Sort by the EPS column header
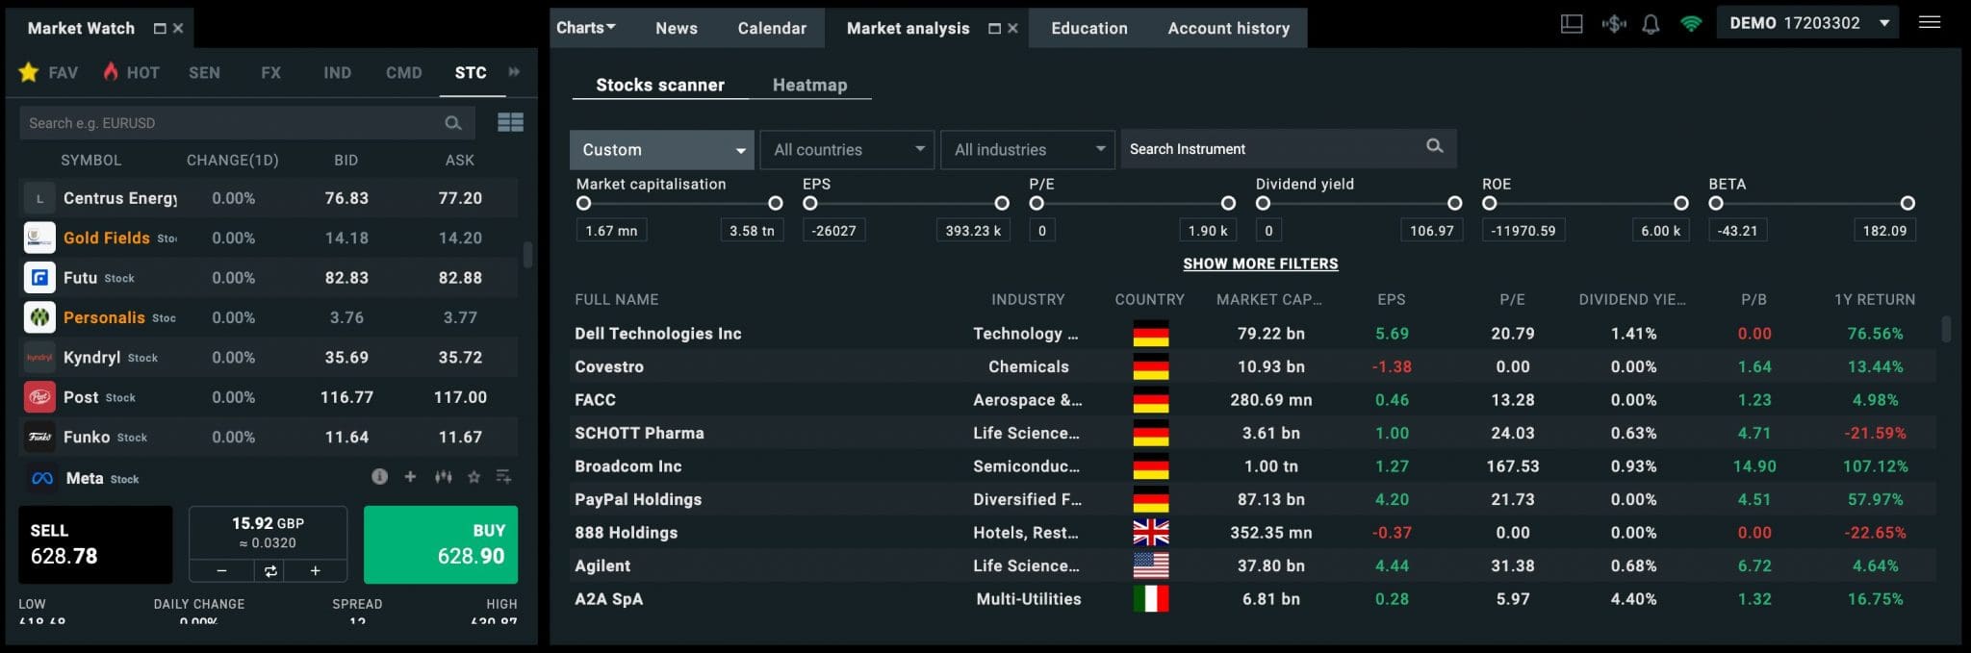This screenshot has height=653, width=1971. (x=1392, y=299)
